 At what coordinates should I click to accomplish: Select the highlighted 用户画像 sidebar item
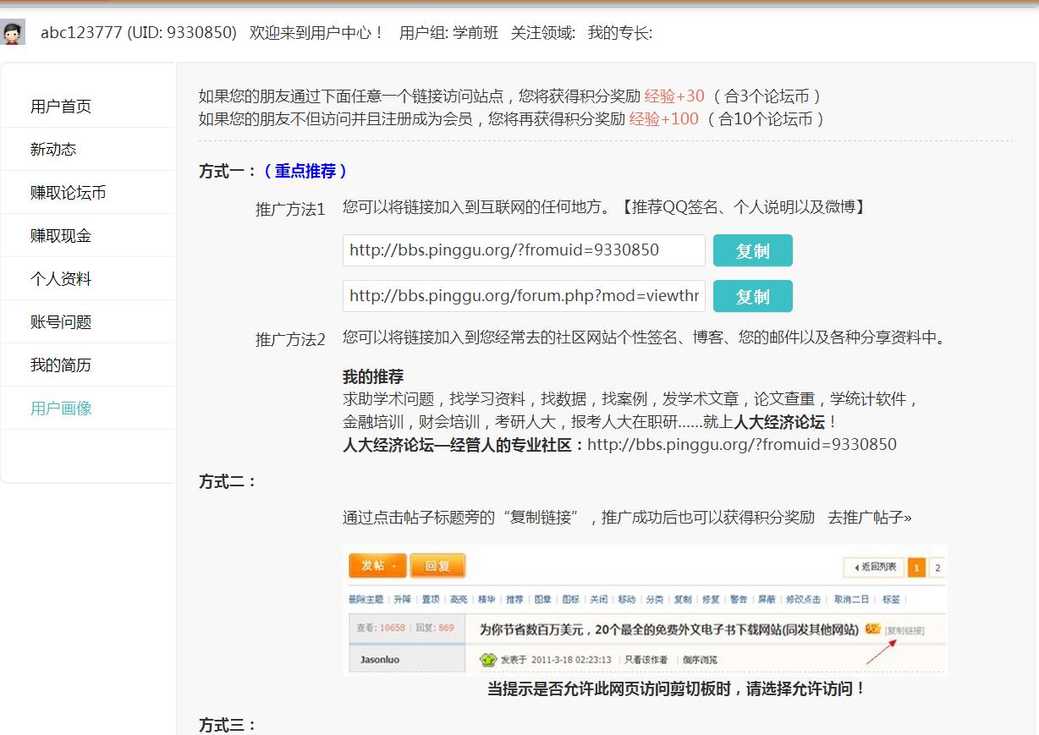point(61,409)
